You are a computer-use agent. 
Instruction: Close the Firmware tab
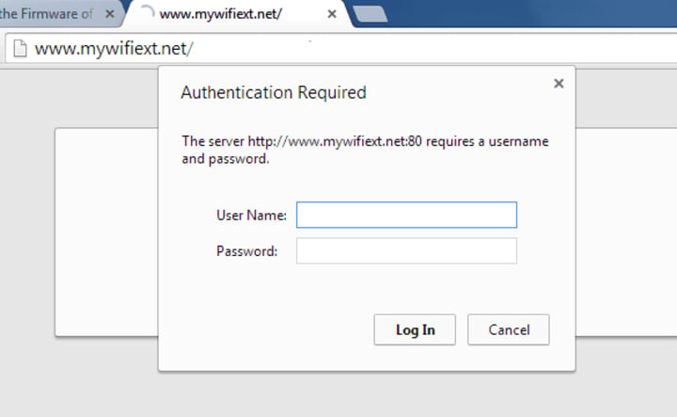click(109, 16)
